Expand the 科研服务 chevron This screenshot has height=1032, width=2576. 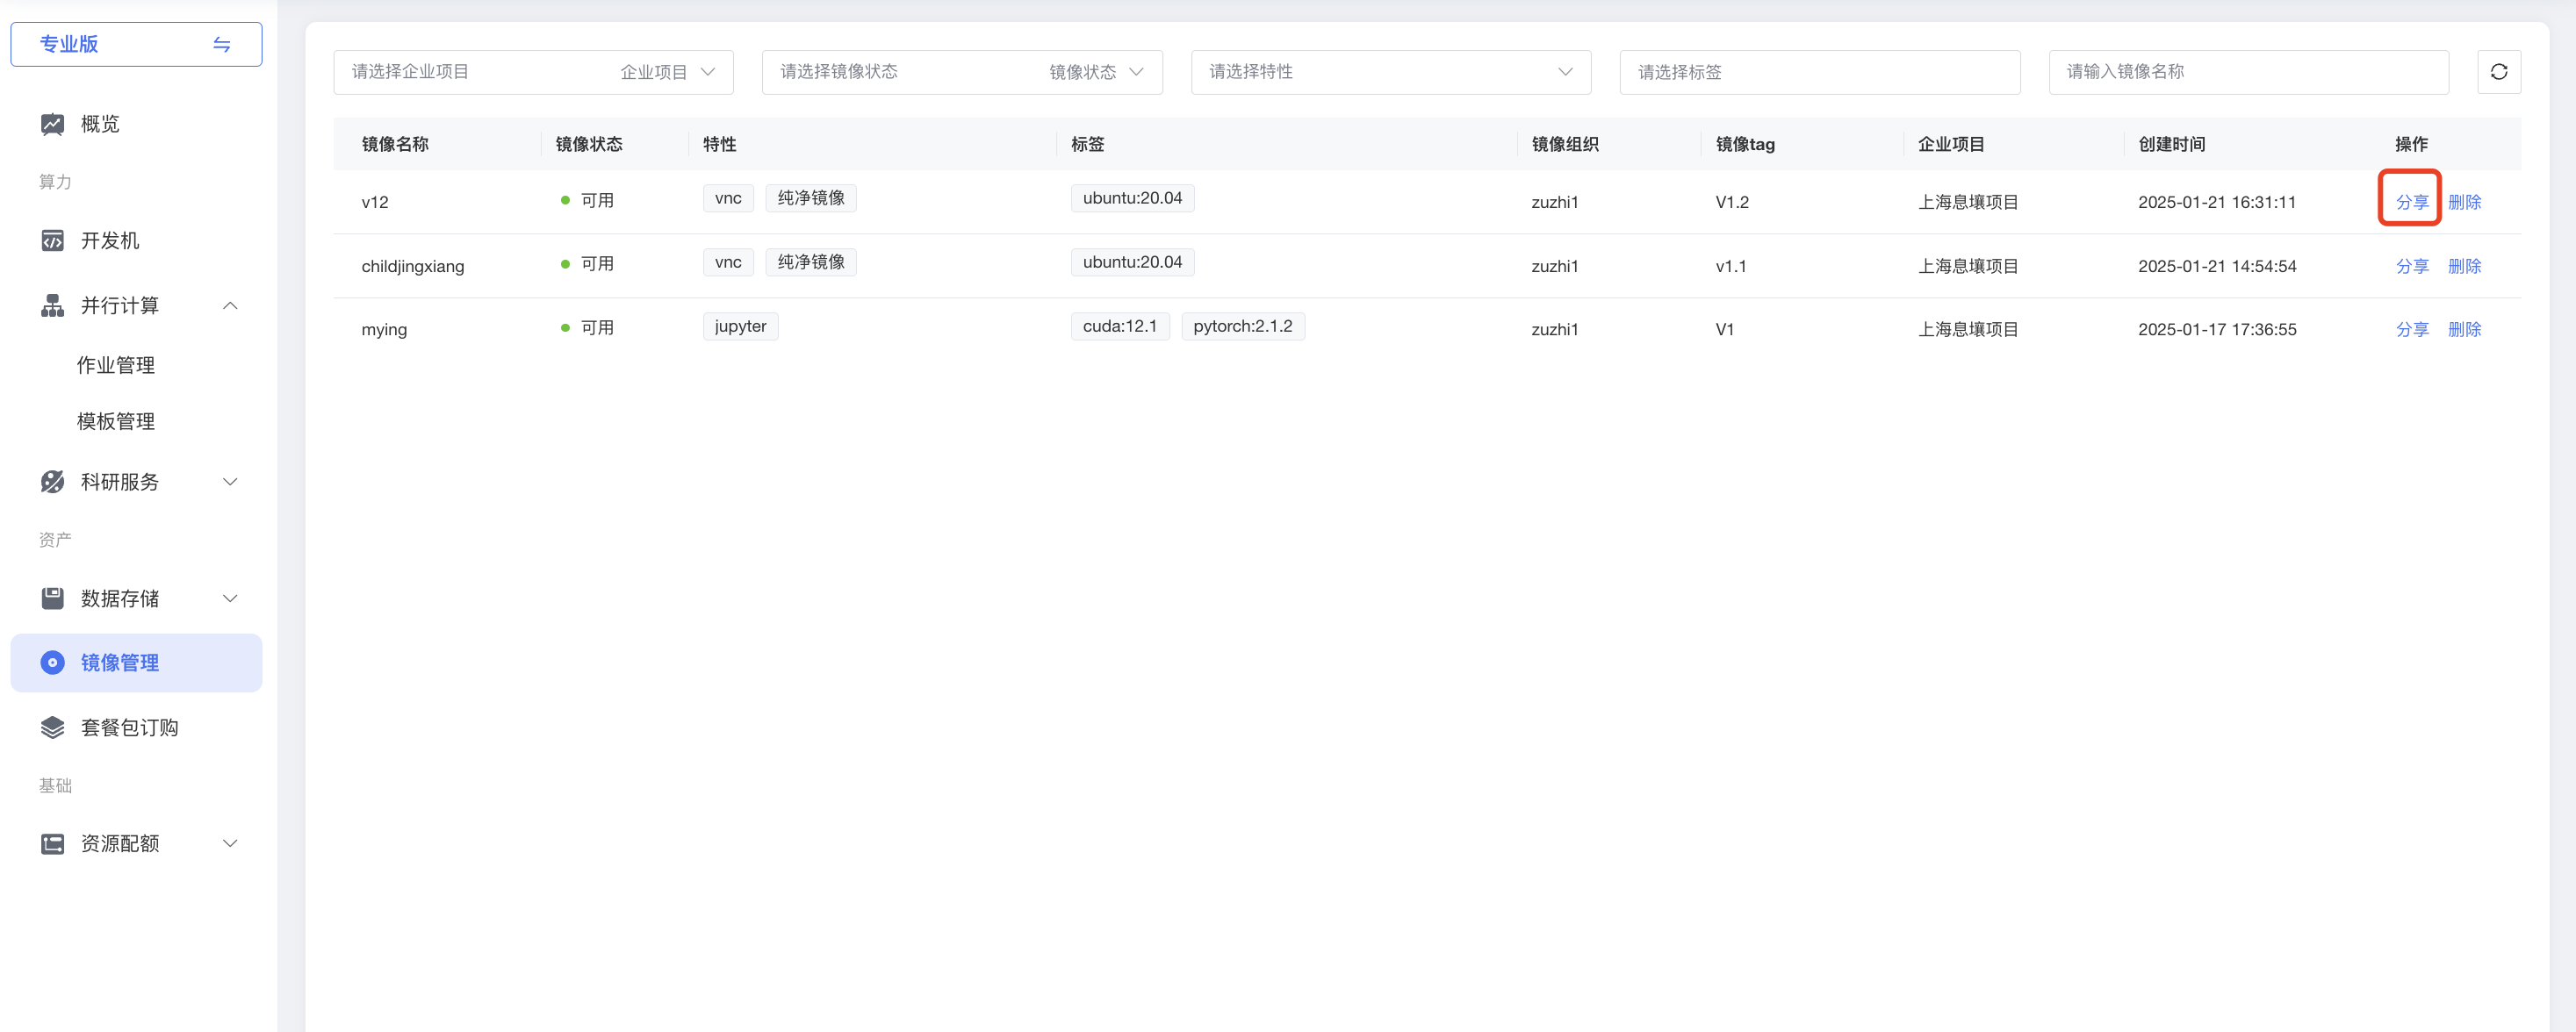(x=230, y=482)
